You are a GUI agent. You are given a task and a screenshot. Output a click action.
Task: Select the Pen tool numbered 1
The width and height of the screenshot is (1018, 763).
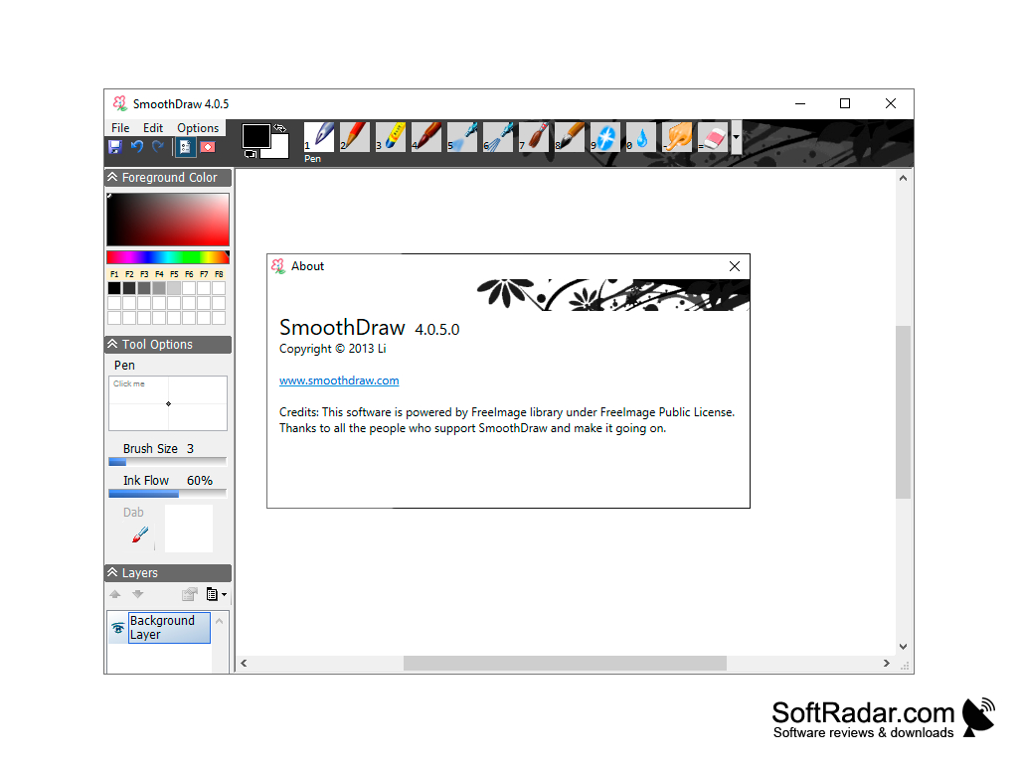[319, 137]
